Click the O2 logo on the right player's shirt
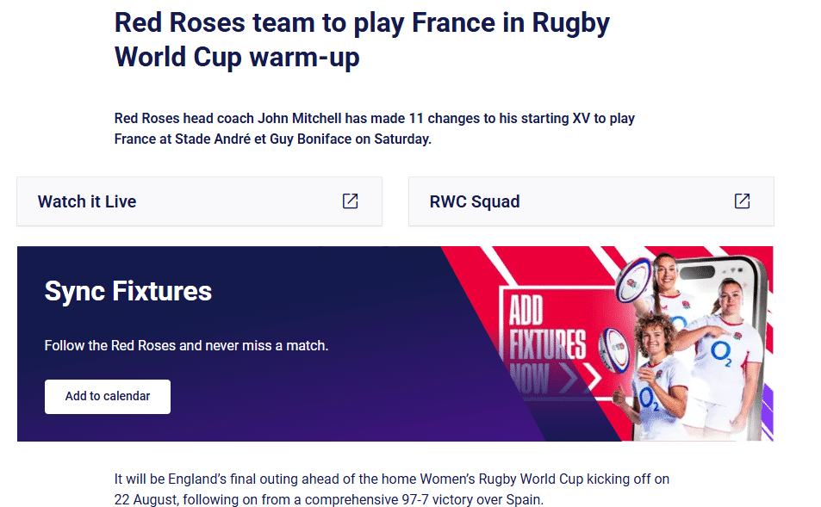 pyautogui.click(x=720, y=351)
